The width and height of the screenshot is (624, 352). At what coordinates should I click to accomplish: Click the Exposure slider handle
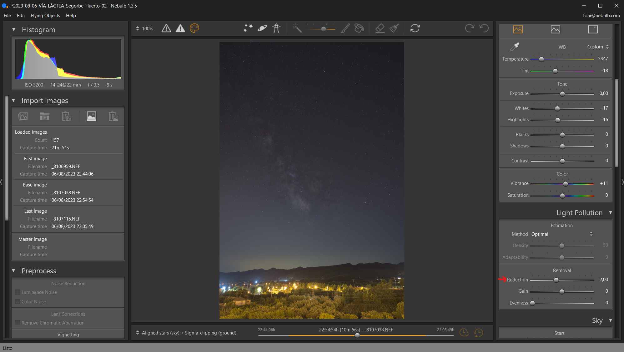click(562, 94)
